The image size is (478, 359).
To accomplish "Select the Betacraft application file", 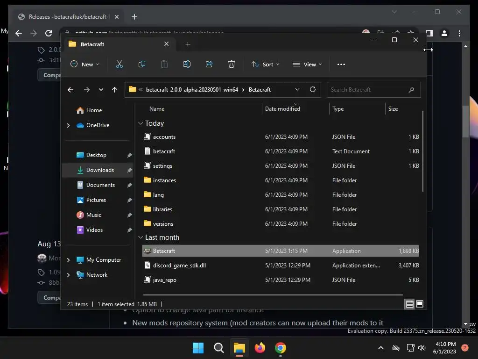I will [281, 251].
